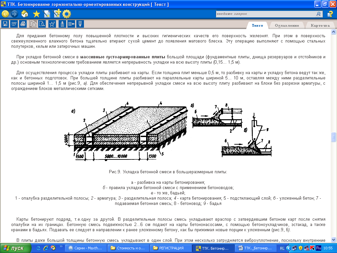The height and width of the screenshot is (253, 337).
Task: Open the notes document-with-pen icon
Action: 46,14
